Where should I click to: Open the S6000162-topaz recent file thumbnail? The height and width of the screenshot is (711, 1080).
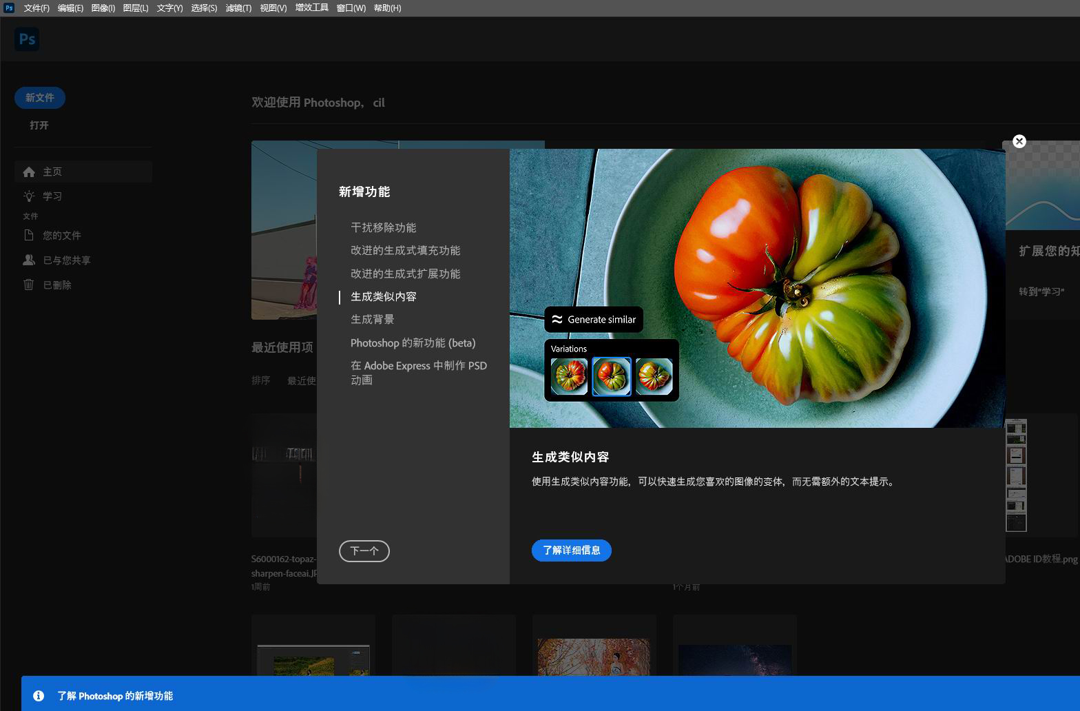284,475
